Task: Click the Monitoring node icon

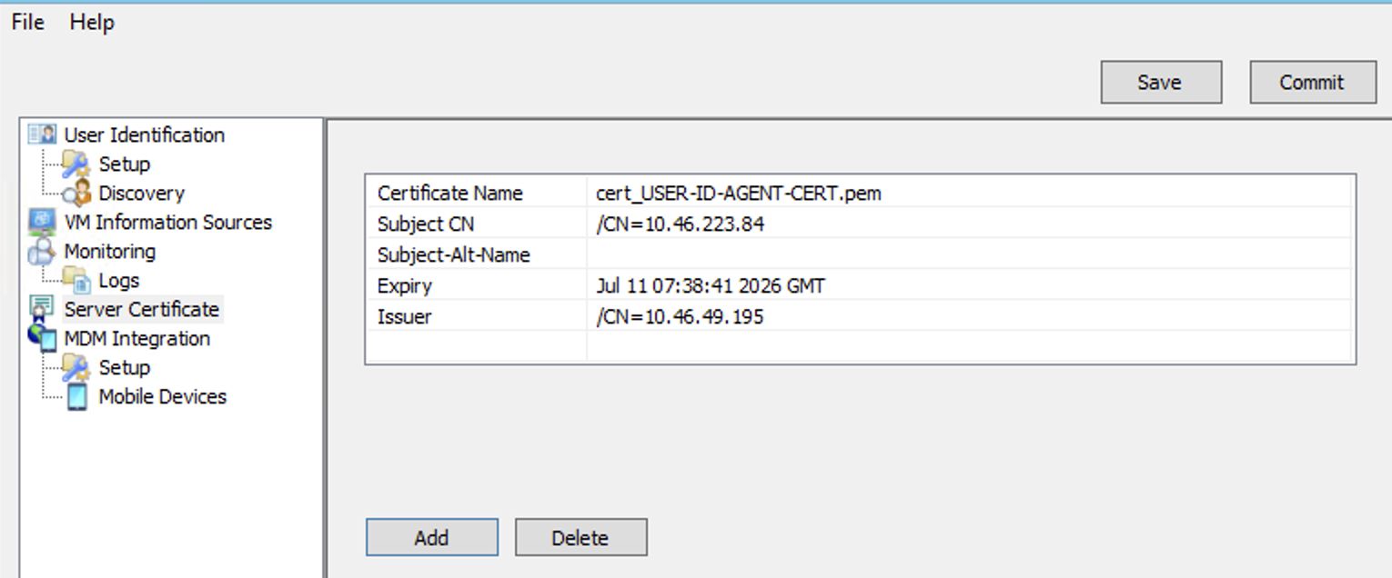Action: tap(42, 252)
